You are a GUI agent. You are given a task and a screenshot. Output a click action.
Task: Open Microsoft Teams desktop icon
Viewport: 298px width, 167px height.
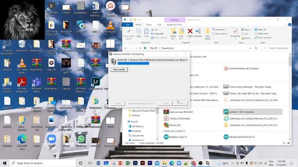click(x=37, y=85)
